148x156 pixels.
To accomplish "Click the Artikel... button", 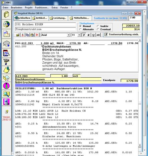I will point(40,18).
